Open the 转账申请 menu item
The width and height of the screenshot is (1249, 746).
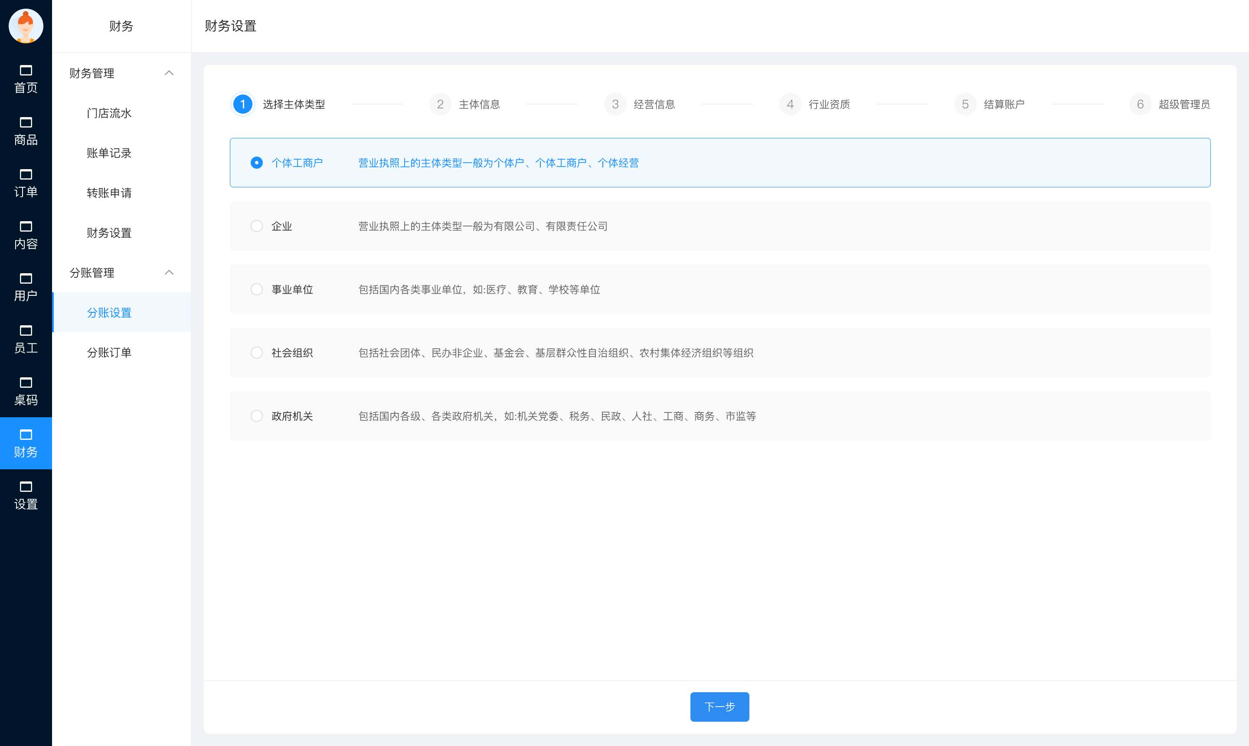click(x=109, y=193)
